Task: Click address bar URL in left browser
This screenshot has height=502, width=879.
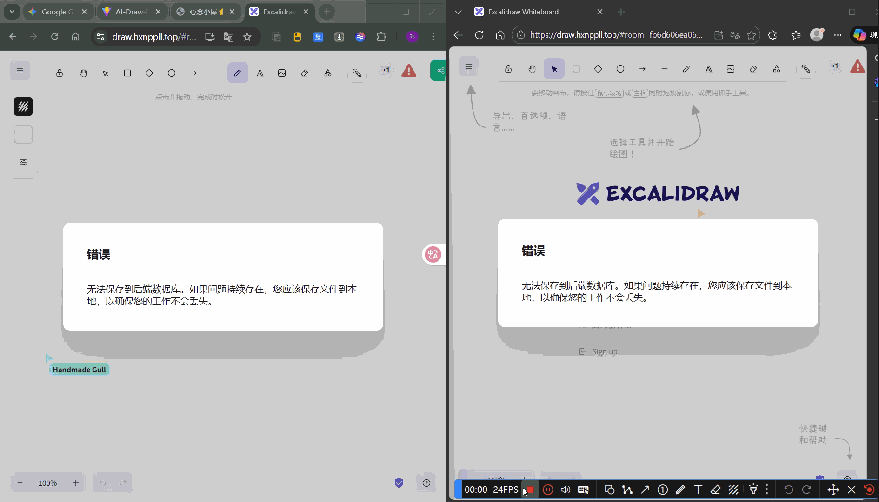Action: tap(153, 37)
